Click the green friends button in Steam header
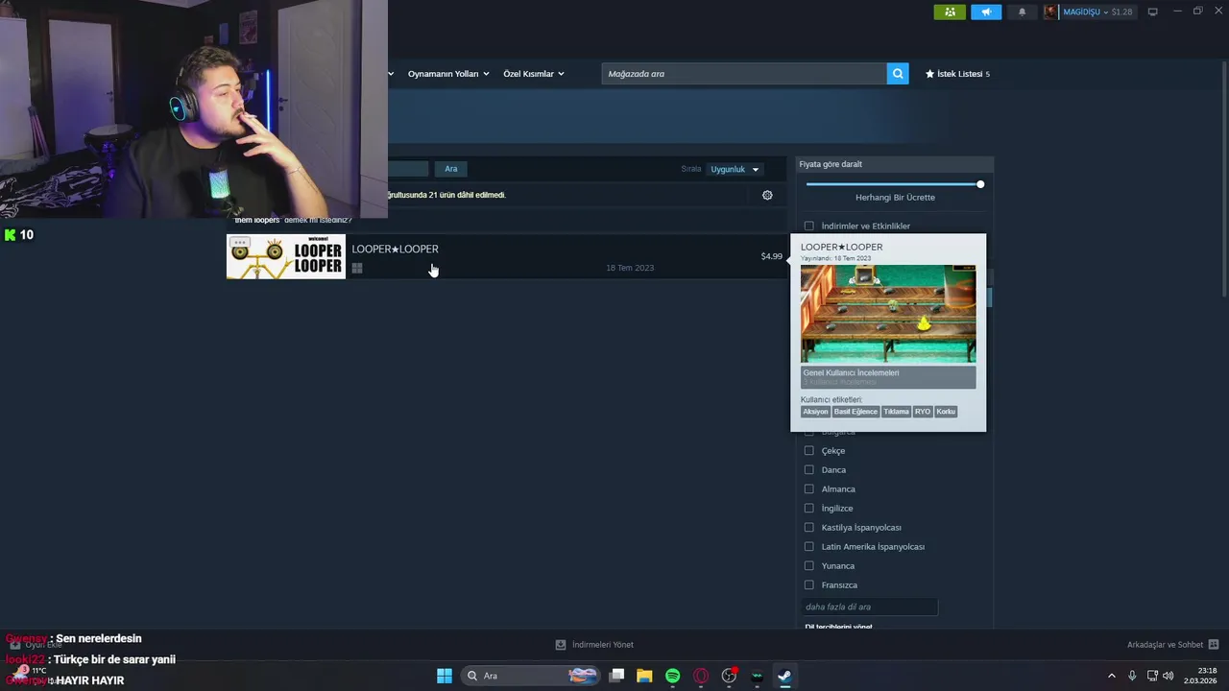This screenshot has height=691, width=1229. (x=950, y=12)
